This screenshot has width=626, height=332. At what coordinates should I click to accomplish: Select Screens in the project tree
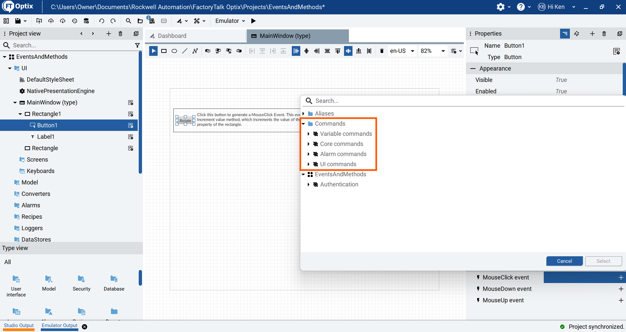click(x=37, y=160)
